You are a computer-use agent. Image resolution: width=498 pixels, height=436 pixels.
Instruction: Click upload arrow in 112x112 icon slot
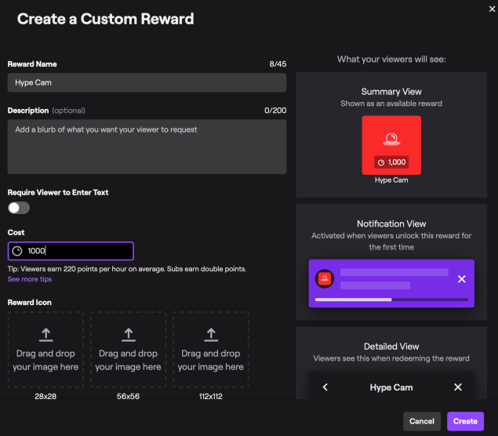click(x=211, y=335)
